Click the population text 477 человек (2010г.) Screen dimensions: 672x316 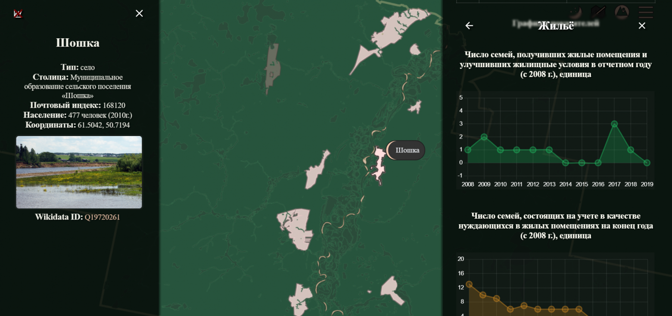[100, 115]
